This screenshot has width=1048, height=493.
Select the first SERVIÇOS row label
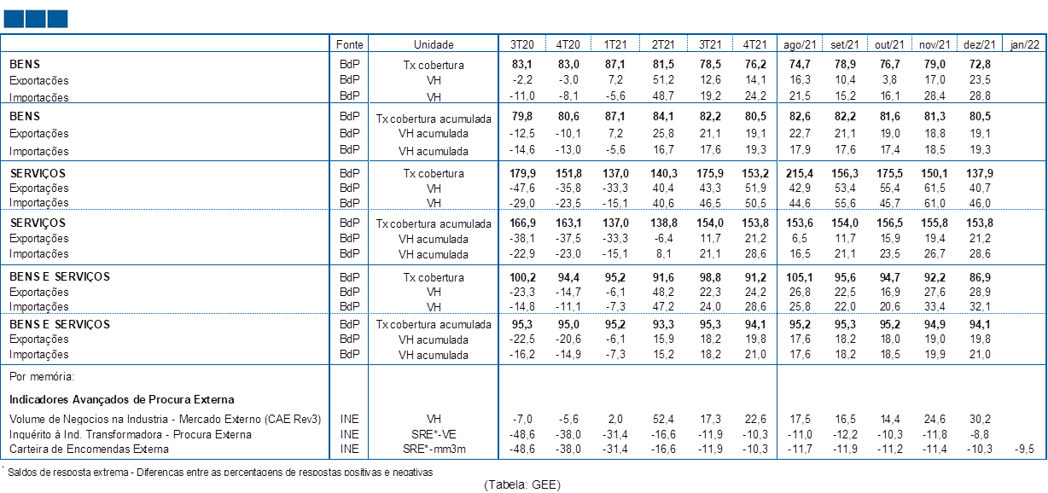(x=38, y=173)
